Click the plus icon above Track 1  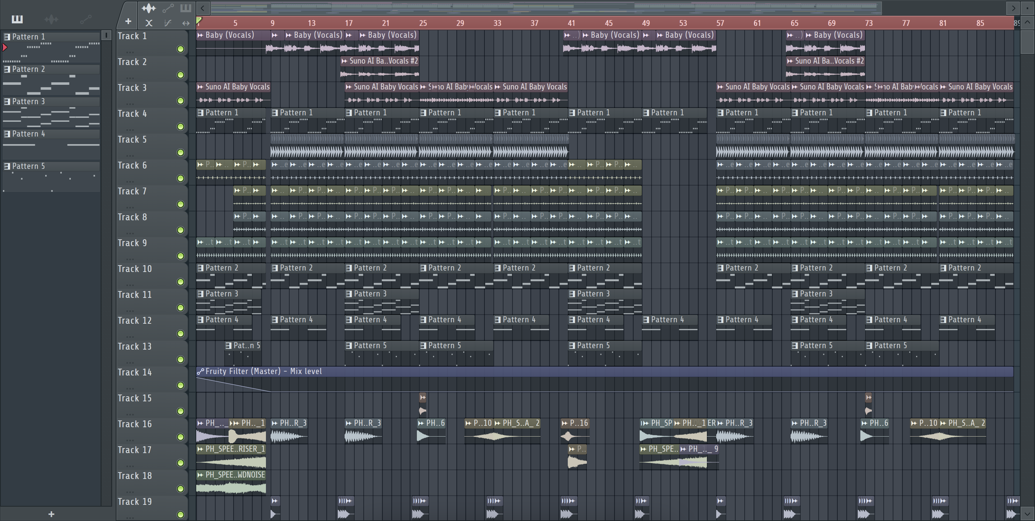tap(128, 21)
